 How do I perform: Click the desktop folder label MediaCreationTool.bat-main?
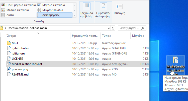click(x=175, y=70)
